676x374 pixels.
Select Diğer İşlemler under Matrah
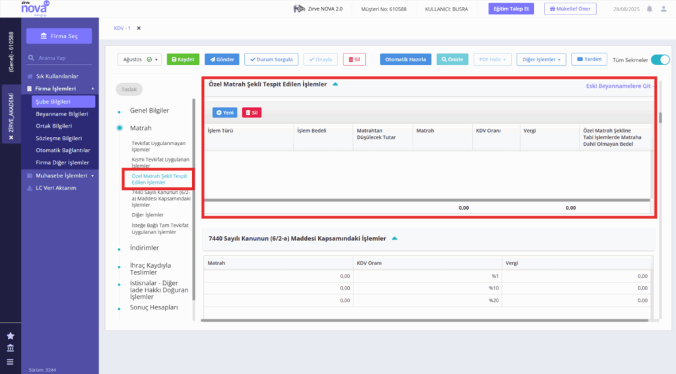pyautogui.click(x=148, y=214)
